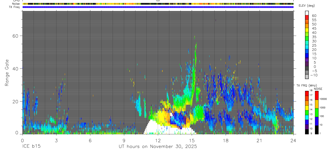330x152 pixels.
Task: Click the white top segment of ELEV color bar
Action: pos(307,13)
